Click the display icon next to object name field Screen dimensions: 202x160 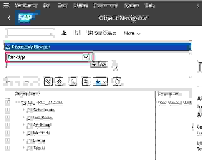[103, 65]
